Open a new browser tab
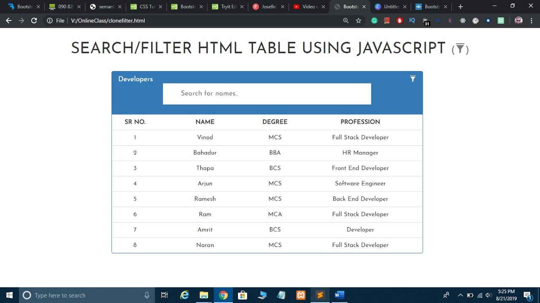This screenshot has height=303, width=540. [460, 7]
